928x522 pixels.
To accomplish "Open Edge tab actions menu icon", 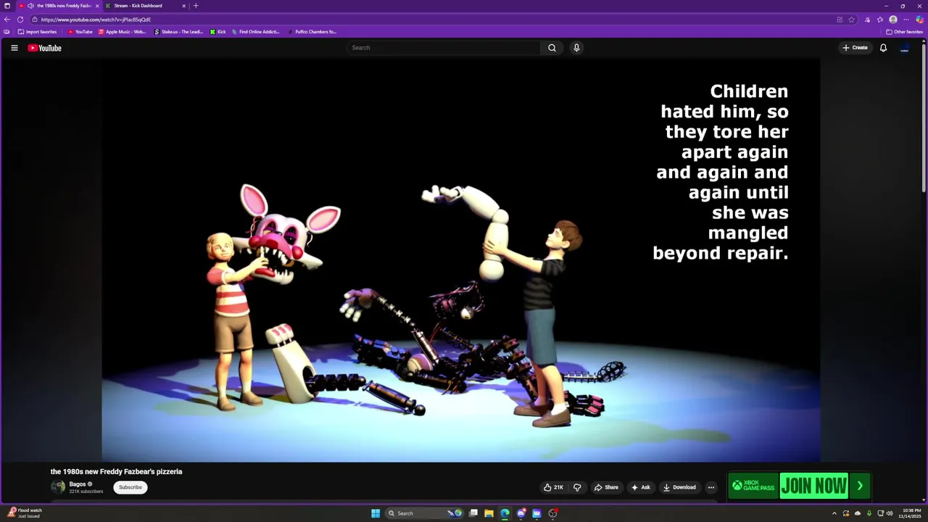I will point(7,6).
